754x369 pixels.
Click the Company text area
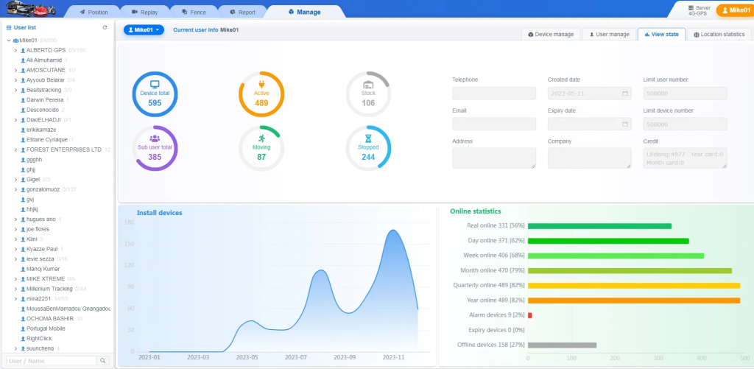[x=589, y=158]
